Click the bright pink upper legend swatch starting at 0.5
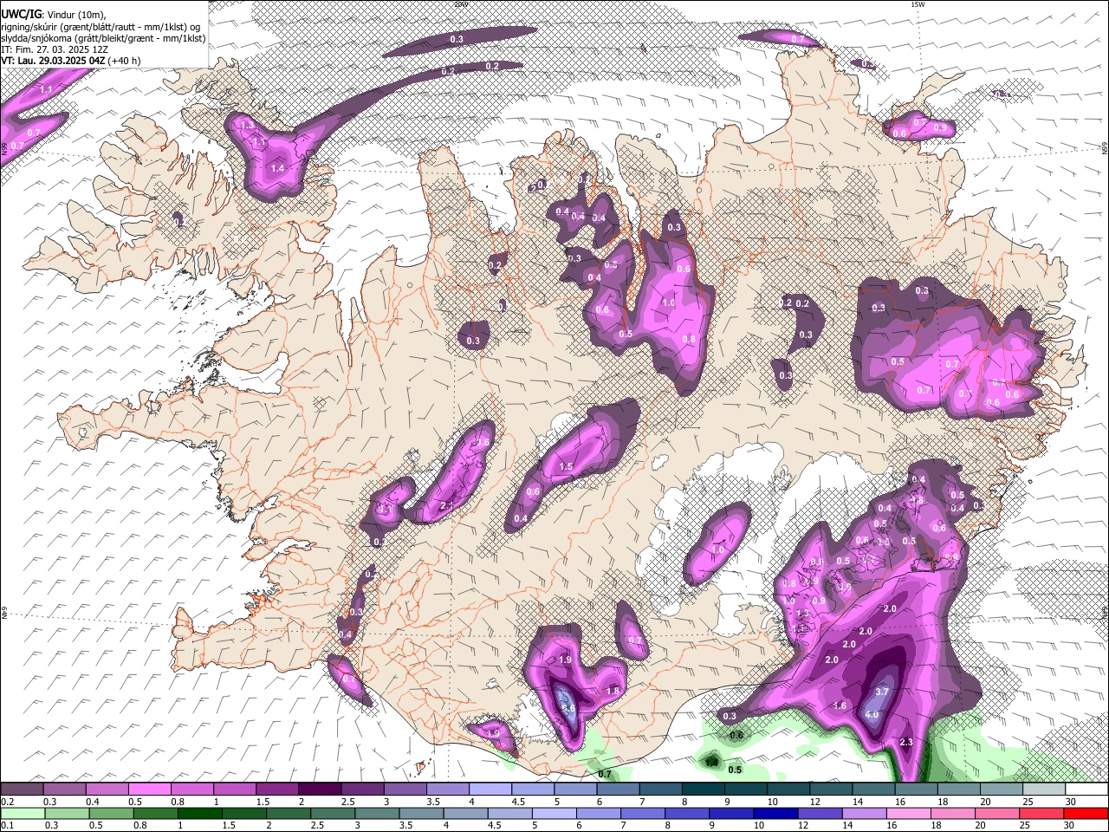 tap(149, 790)
